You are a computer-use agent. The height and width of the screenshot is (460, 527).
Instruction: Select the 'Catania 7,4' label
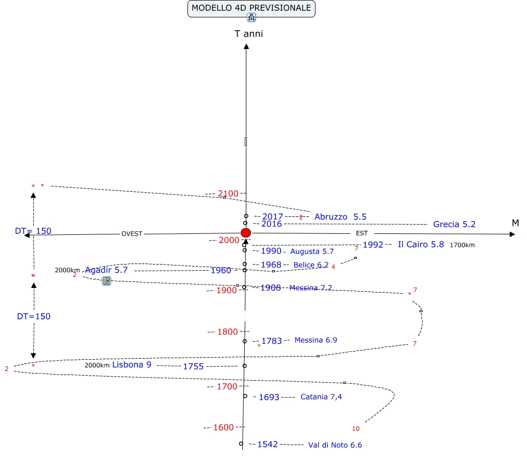pos(321,397)
